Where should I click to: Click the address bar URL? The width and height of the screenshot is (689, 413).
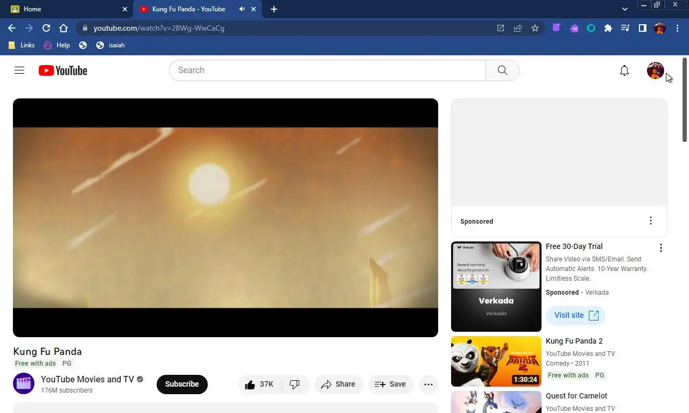[159, 28]
